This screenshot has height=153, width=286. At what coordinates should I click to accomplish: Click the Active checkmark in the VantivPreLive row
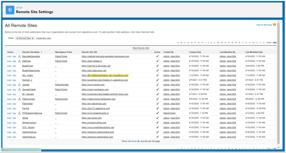point(158,137)
